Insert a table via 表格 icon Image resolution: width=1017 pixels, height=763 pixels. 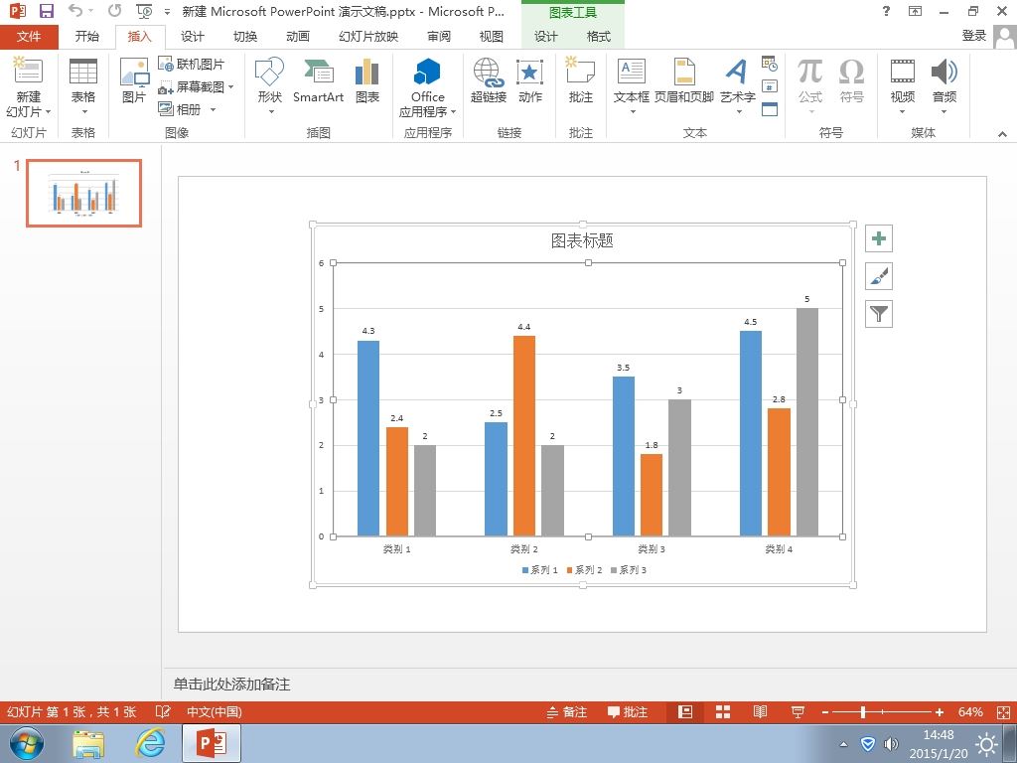click(83, 72)
